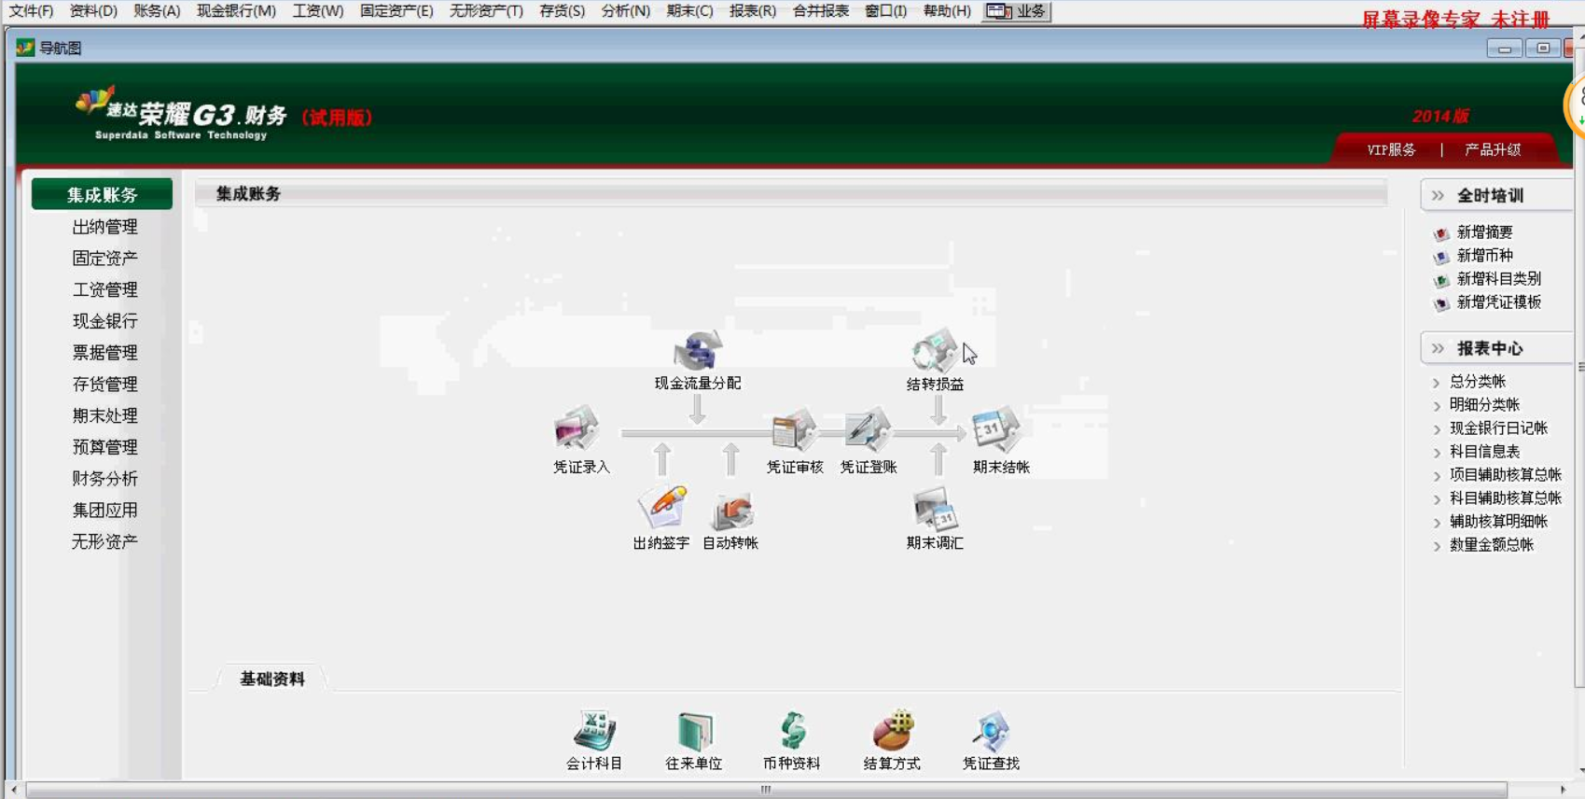Expand the 科目信息表 arrow
The height and width of the screenshot is (799, 1585).
[x=1437, y=453]
